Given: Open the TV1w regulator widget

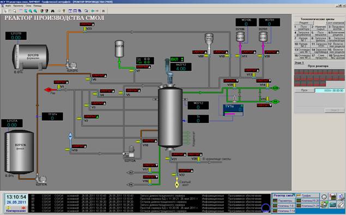Looking at the screenshot, I should (233, 110).
